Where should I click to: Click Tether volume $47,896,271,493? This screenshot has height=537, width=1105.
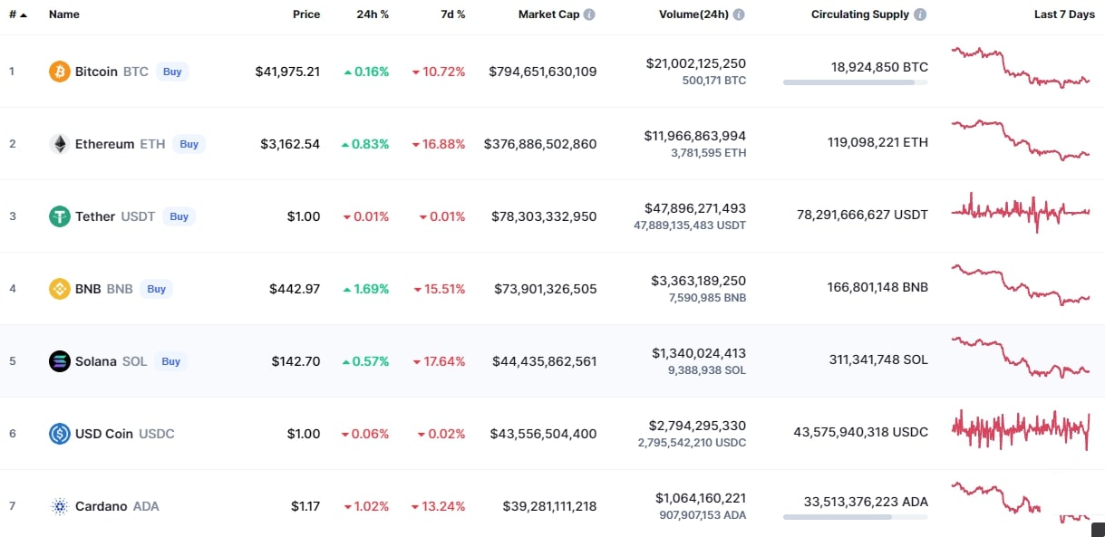pyautogui.click(x=695, y=208)
